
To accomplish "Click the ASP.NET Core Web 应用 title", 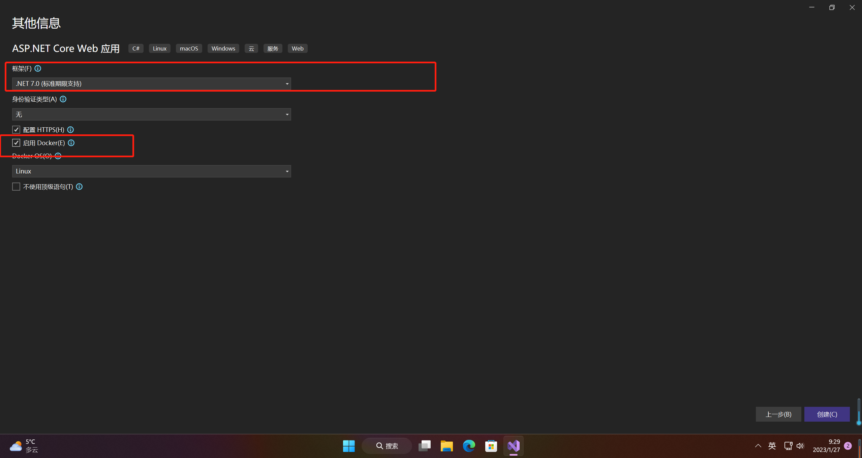I will tap(66, 48).
